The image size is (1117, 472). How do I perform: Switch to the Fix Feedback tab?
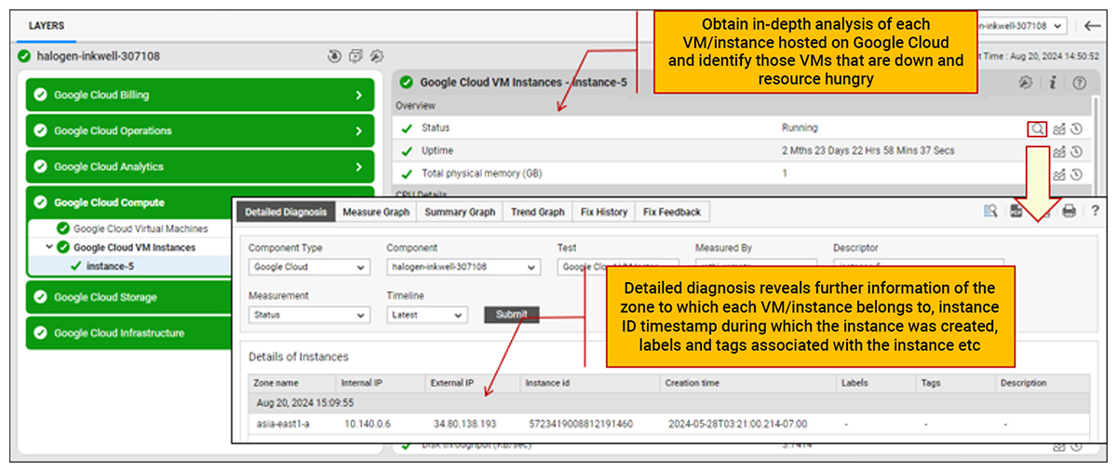pos(672,212)
